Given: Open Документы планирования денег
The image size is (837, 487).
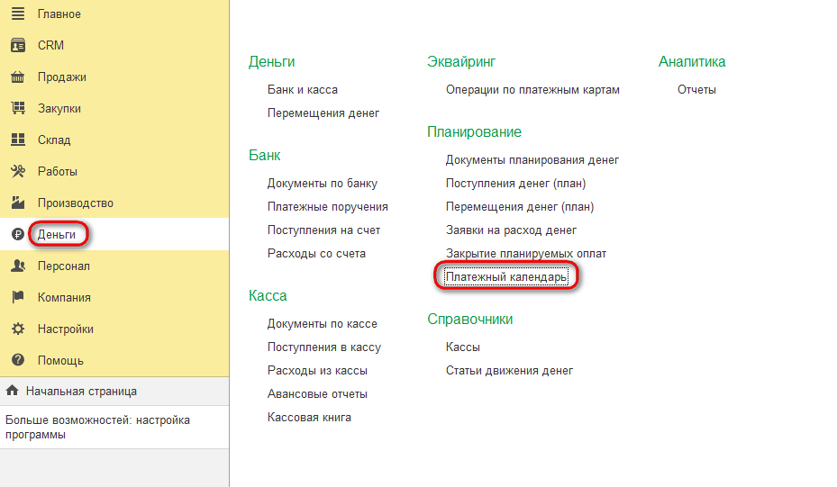Looking at the screenshot, I should pyautogui.click(x=532, y=160).
